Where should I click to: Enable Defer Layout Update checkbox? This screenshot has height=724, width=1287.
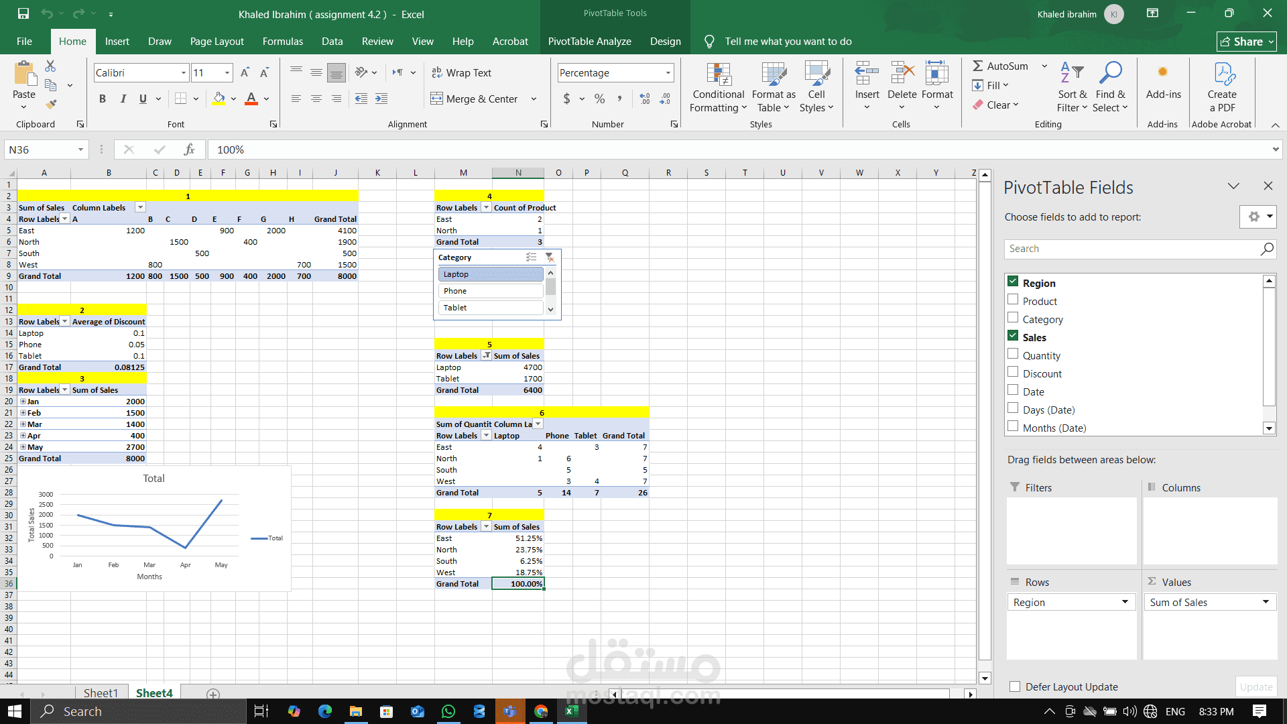[x=1015, y=686]
